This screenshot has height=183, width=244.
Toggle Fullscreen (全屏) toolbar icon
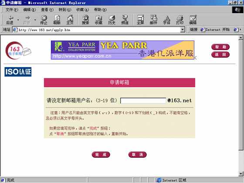click(x=140, y=20)
